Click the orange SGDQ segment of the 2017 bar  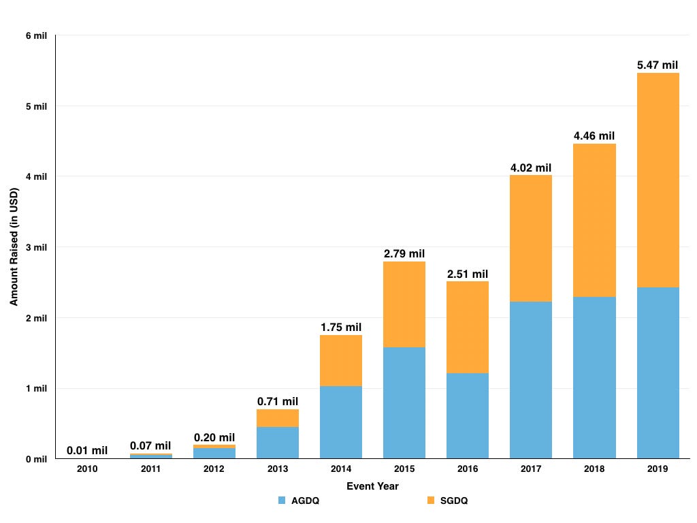(531, 238)
